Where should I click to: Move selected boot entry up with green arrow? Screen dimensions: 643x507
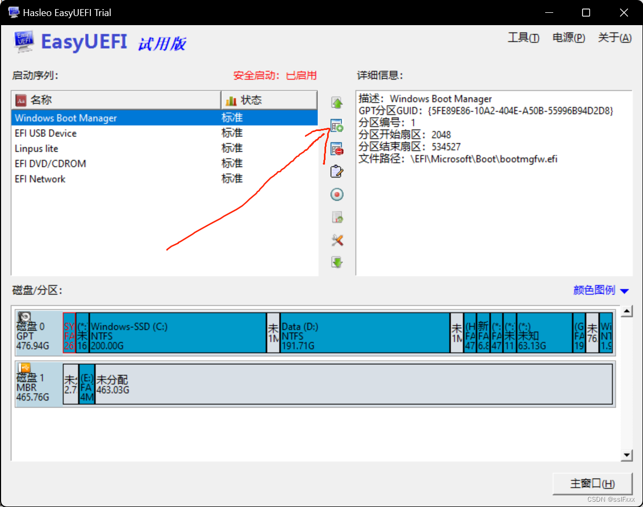pos(337,103)
